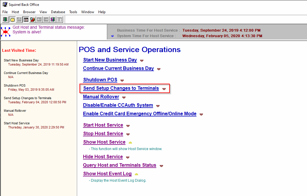The height and width of the screenshot is (196, 307).
Task: Collapse yellow arrow beside Show Host Event Log
Action: [137, 174]
